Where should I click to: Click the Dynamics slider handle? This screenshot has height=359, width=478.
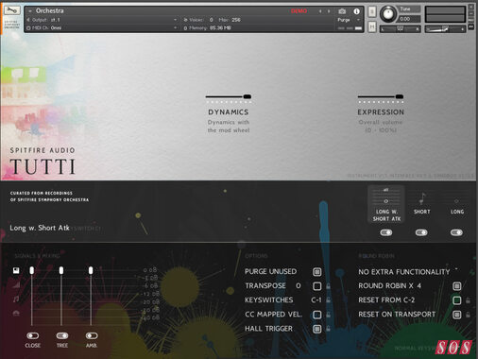[x=248, y=96]
